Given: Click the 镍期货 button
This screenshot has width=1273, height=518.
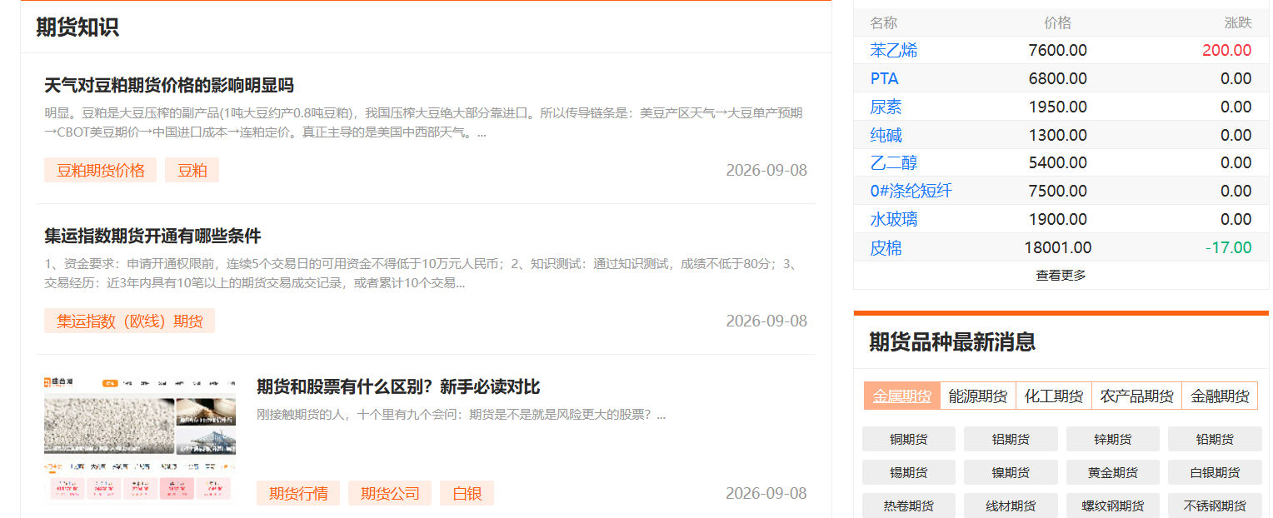Looking at the screenshot, I should coord(1011,472).
